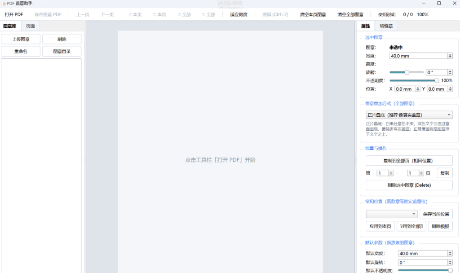Click the 默认不透明度 slider
460x273 pixels.
click(x=425, y=270)
